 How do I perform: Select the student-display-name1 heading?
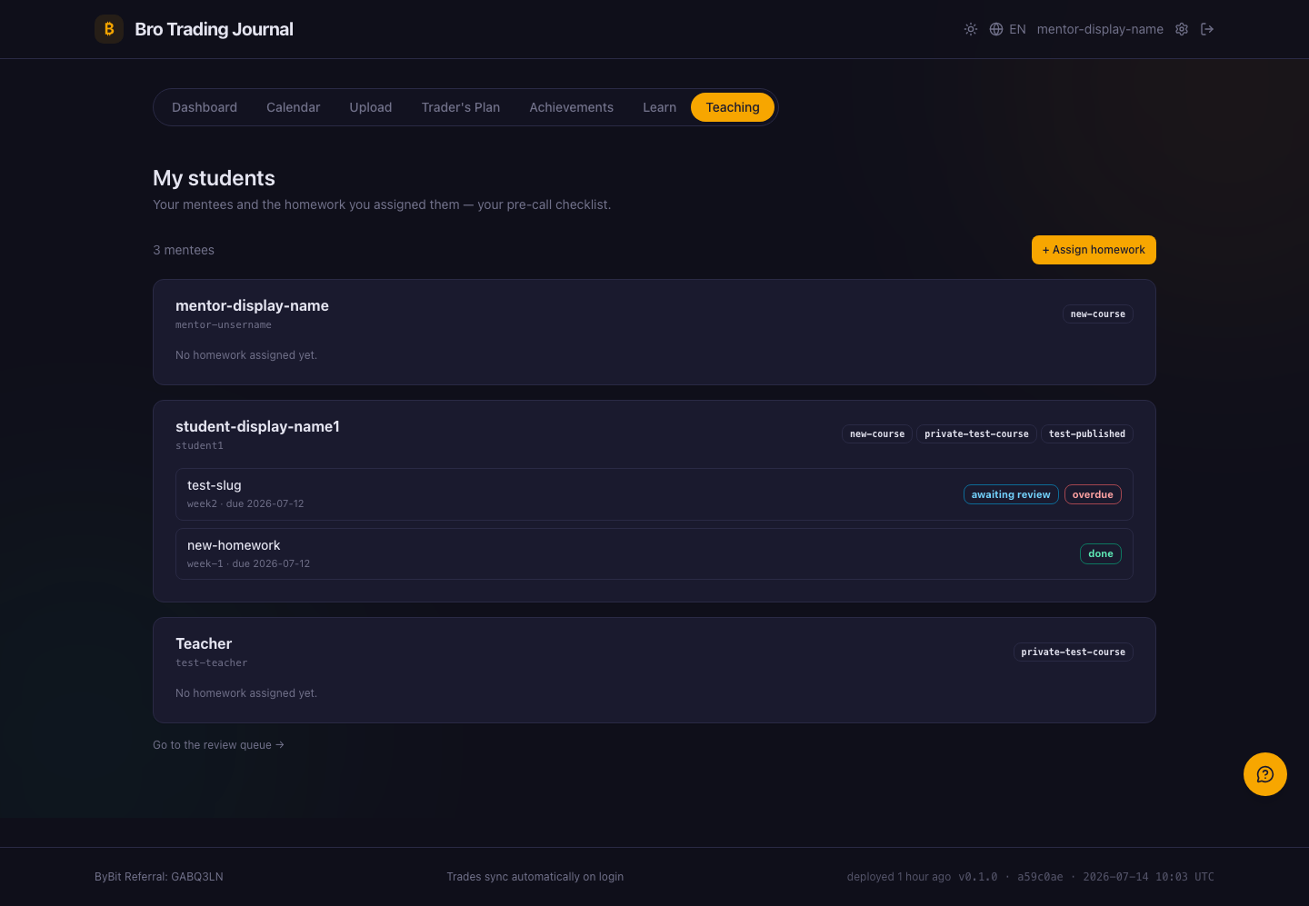point(257,426)
